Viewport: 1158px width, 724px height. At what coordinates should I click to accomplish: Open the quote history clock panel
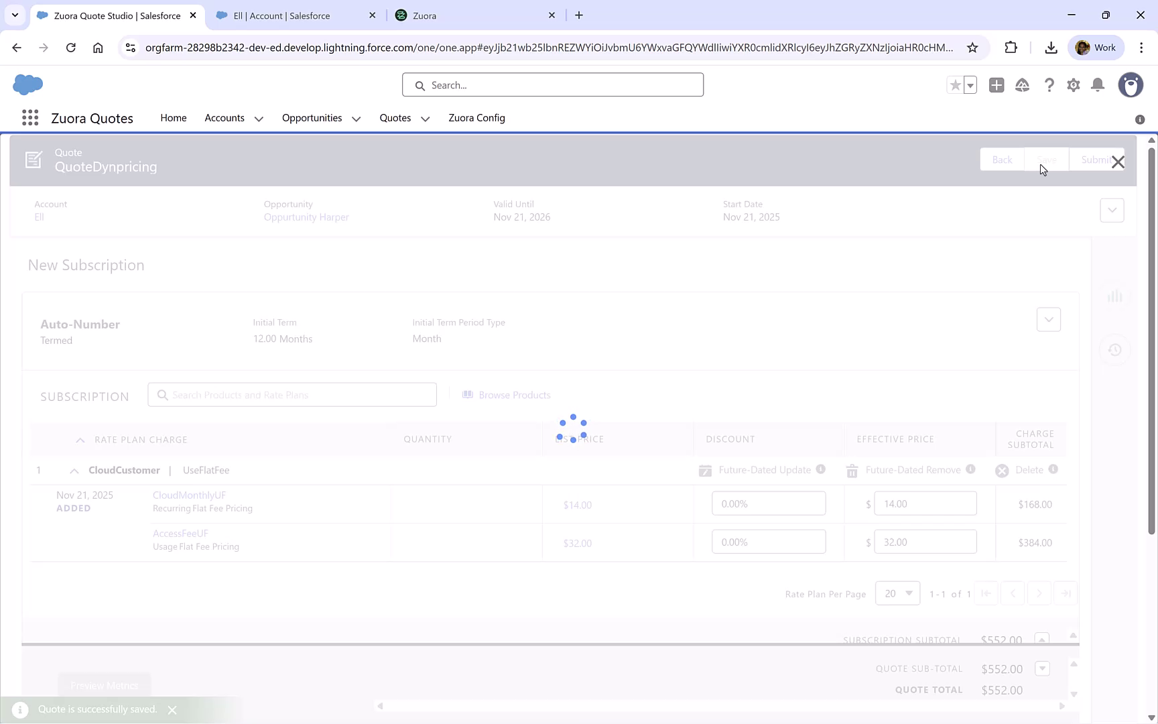1115,350
